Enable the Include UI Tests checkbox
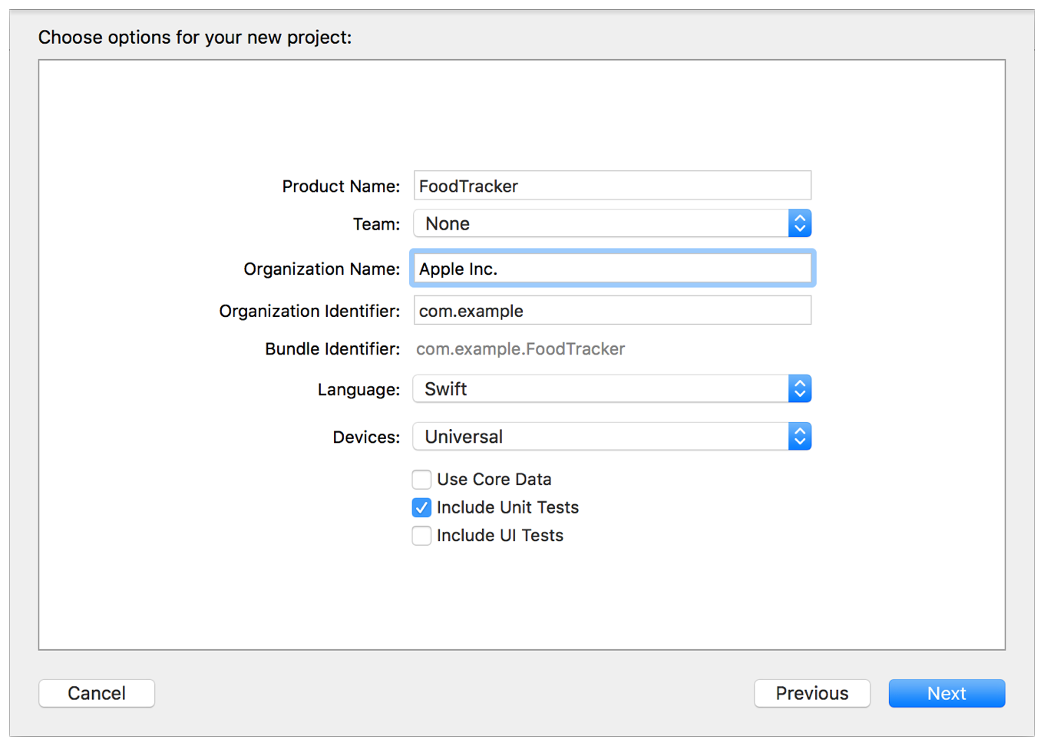The image size is (1044, 746). point(421,536)
